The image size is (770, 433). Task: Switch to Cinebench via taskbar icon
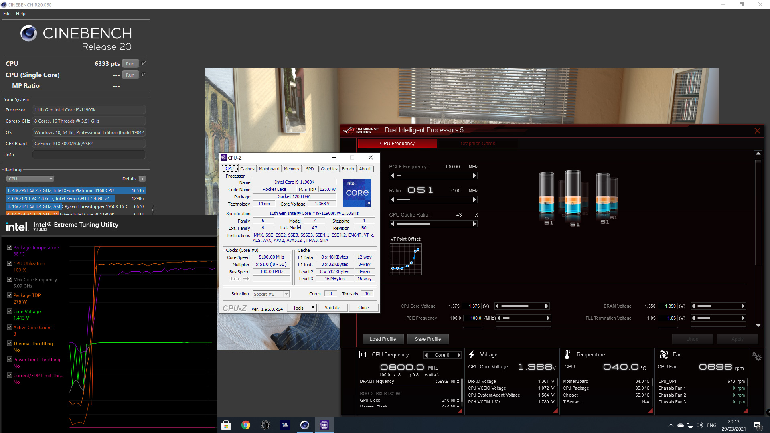(x=305, y=425)
